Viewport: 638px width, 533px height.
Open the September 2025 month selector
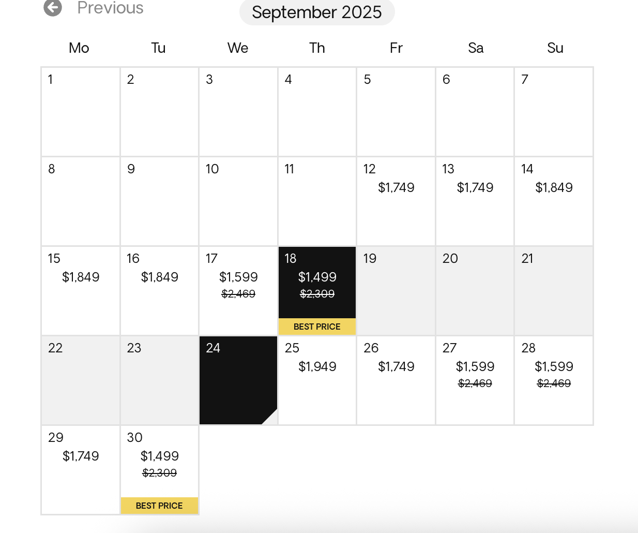tap(317, 12)
